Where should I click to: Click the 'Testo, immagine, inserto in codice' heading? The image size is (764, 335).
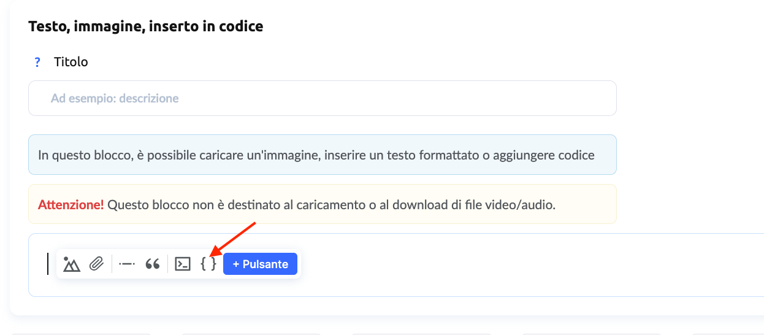(x=146, y=26)
